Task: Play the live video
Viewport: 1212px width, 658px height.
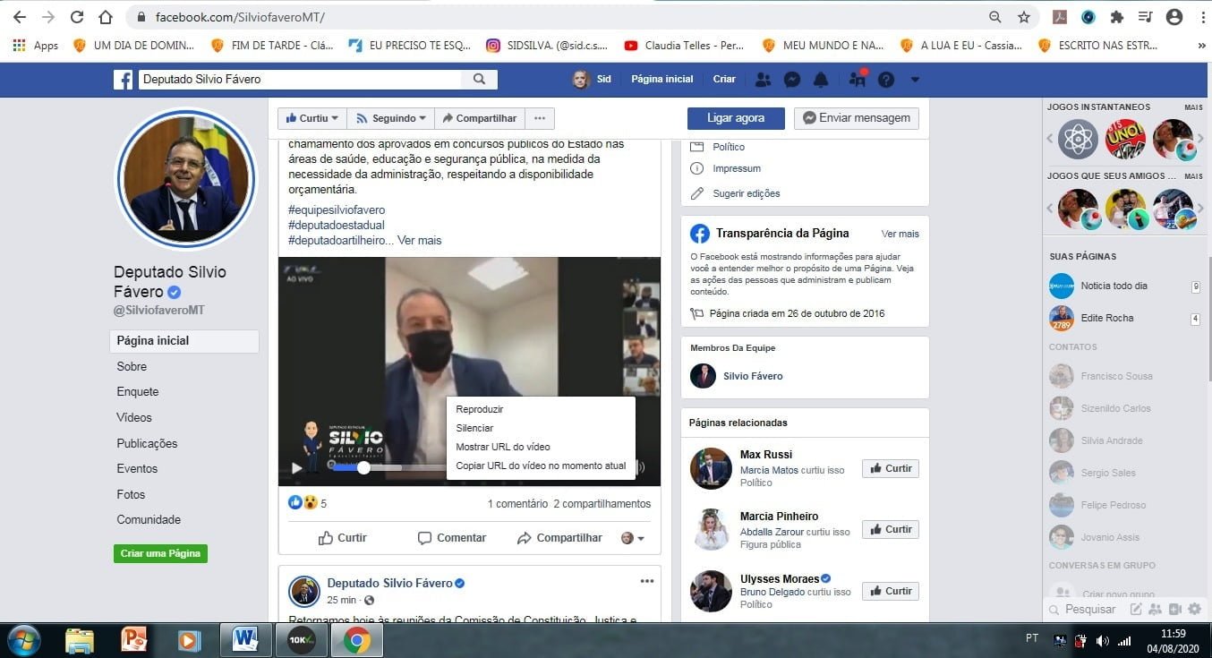Action: tap(297, 467)
